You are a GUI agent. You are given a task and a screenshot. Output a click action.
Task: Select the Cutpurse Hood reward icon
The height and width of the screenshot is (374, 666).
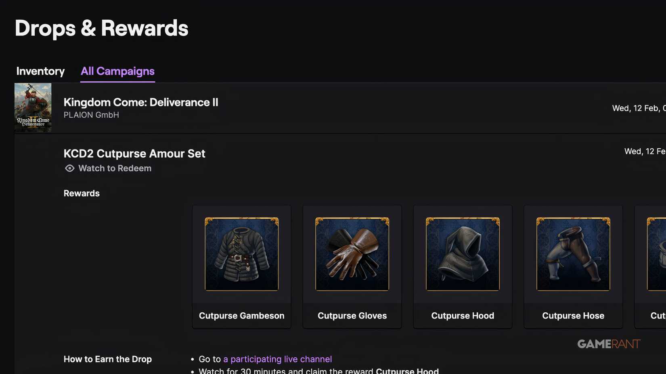tap(463, 254)
